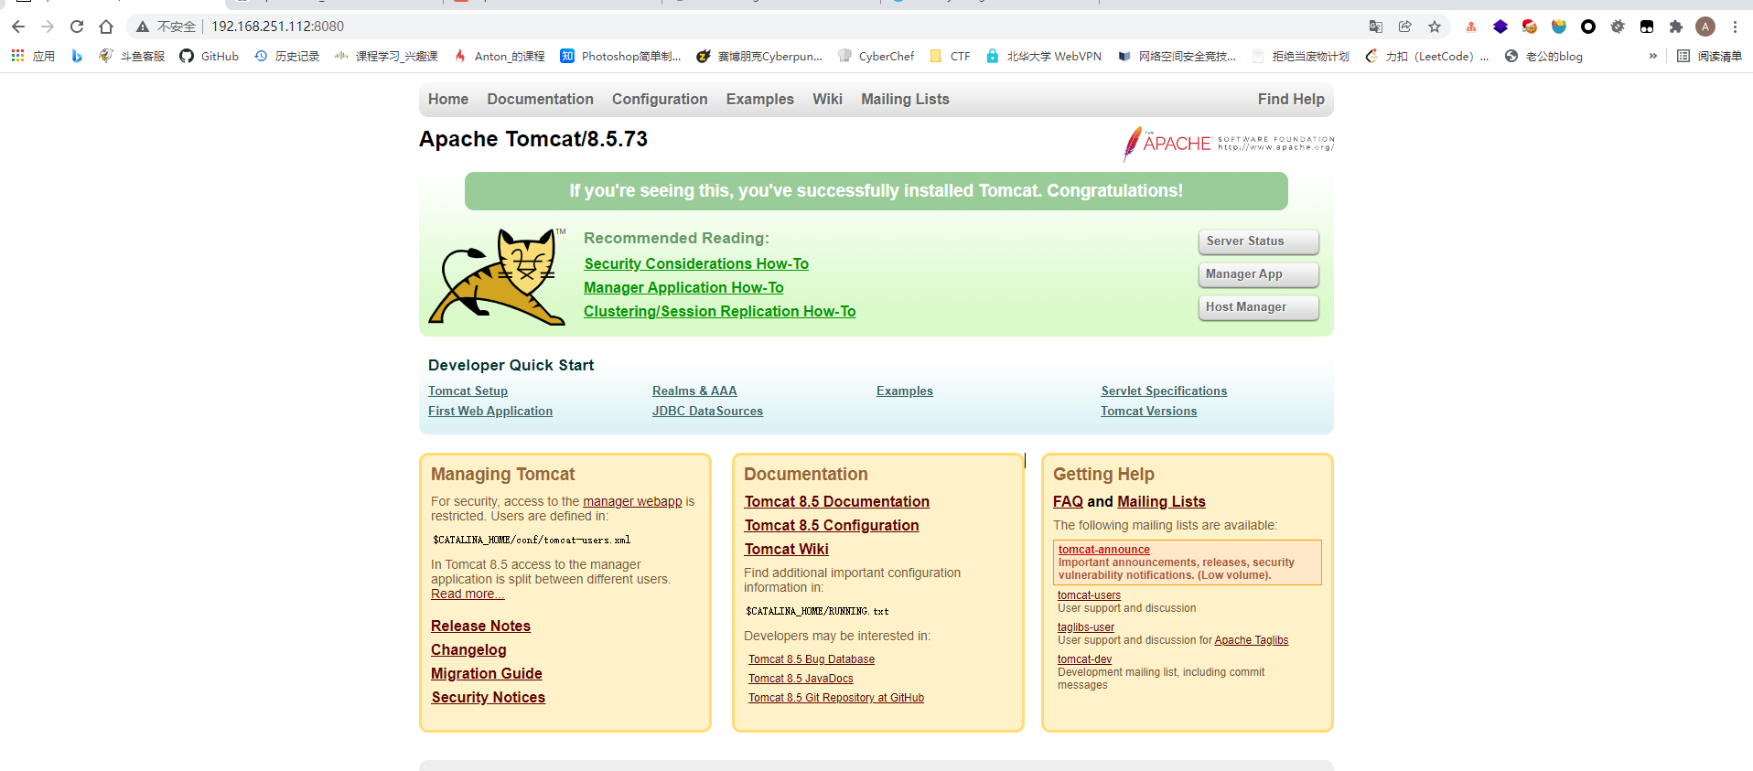Click the Apache Software Foundation logo

click(x=1228, y=144)
